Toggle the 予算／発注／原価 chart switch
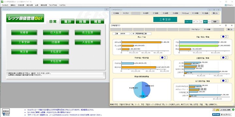Viewport: 235px width, 117px height. click(x=224, y=36)
